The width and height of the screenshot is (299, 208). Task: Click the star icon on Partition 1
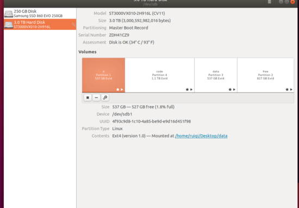[x=117, y=89]
